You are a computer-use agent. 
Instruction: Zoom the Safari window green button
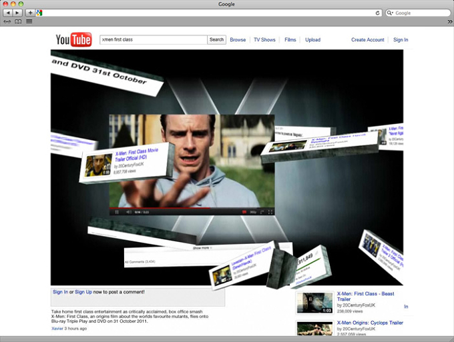click(x=21, y=4)
